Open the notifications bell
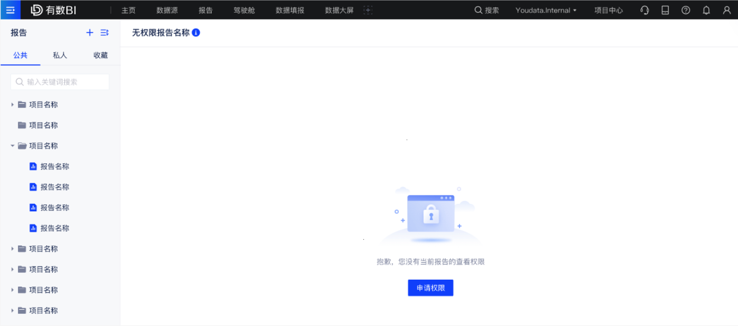This screenshot has width=738, height=326. point(706,10)
